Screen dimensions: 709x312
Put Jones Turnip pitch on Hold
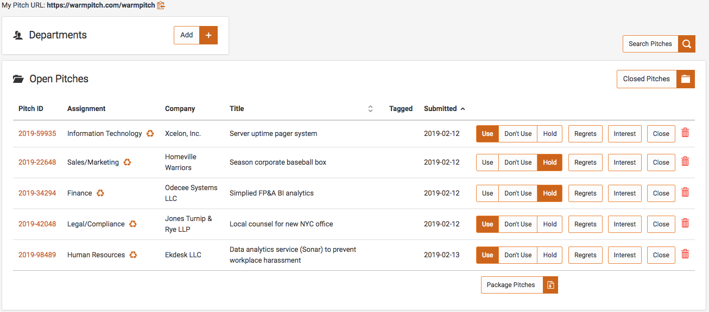click(x=550, y=224)
